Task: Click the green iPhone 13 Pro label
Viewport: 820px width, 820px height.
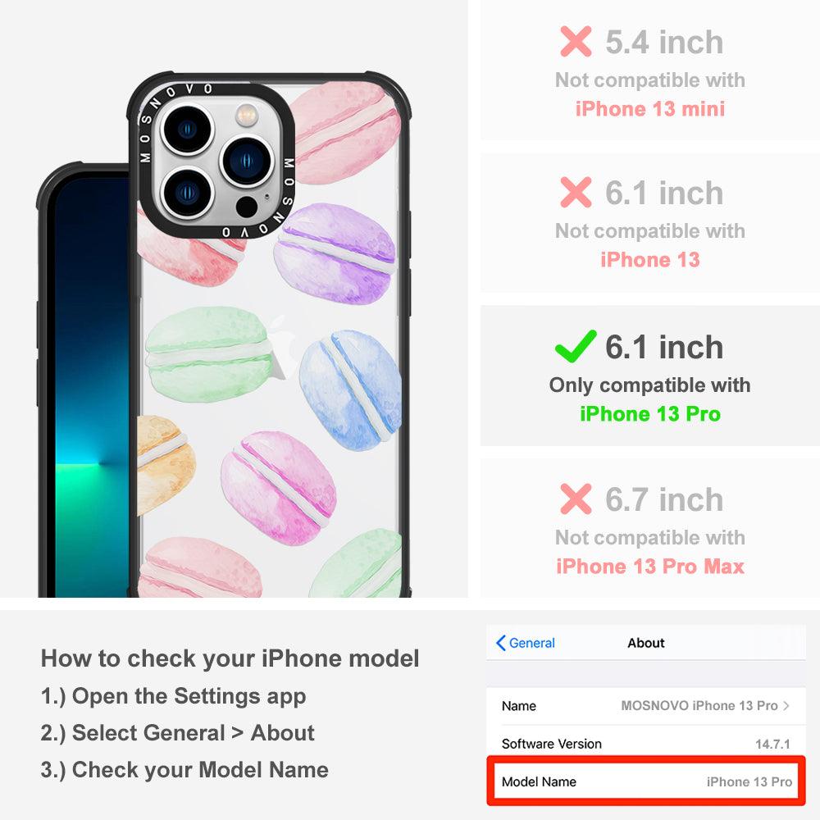Action: 650,413
